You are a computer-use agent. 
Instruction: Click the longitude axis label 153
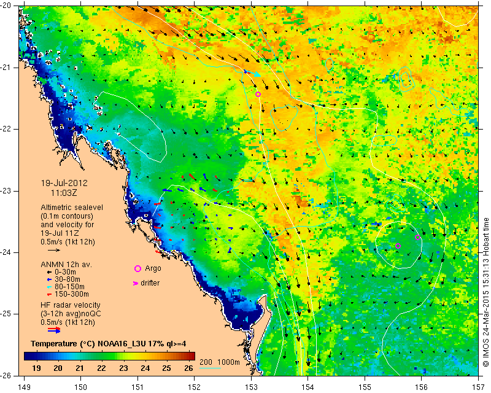(x=251, y=387)
